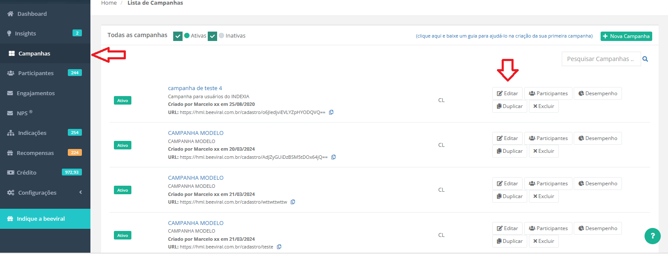The height and width of the screenshot is (254, 668).
Task: Click the Nova Campanha button
Action: (626, 36)
